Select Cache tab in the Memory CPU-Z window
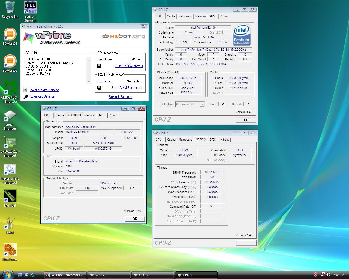 171,139
